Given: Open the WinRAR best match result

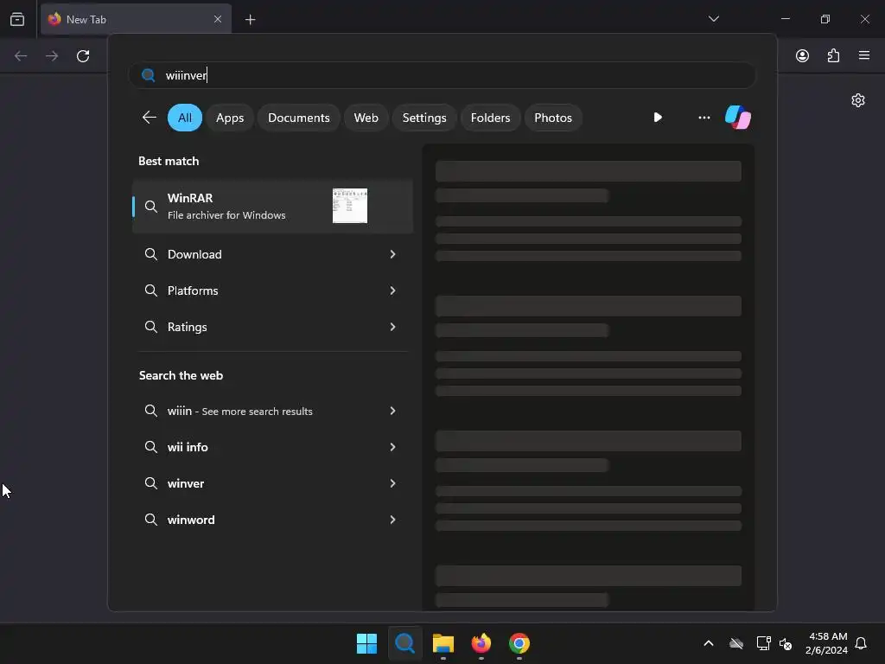Looking at the screenshot, I should click(272, 206).
